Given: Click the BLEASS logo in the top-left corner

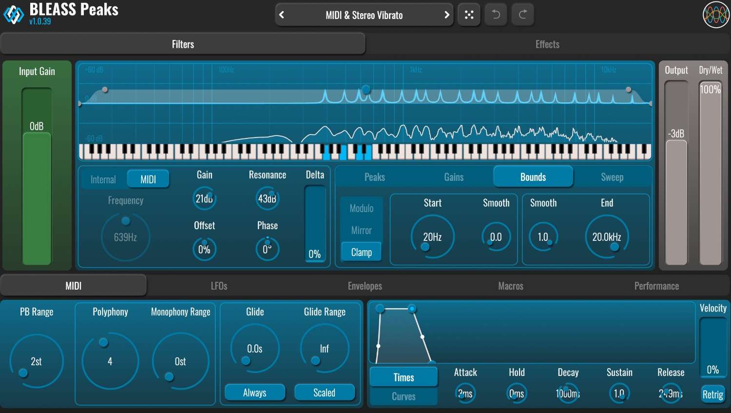Looking at the screenshot, I should [15, 14].
